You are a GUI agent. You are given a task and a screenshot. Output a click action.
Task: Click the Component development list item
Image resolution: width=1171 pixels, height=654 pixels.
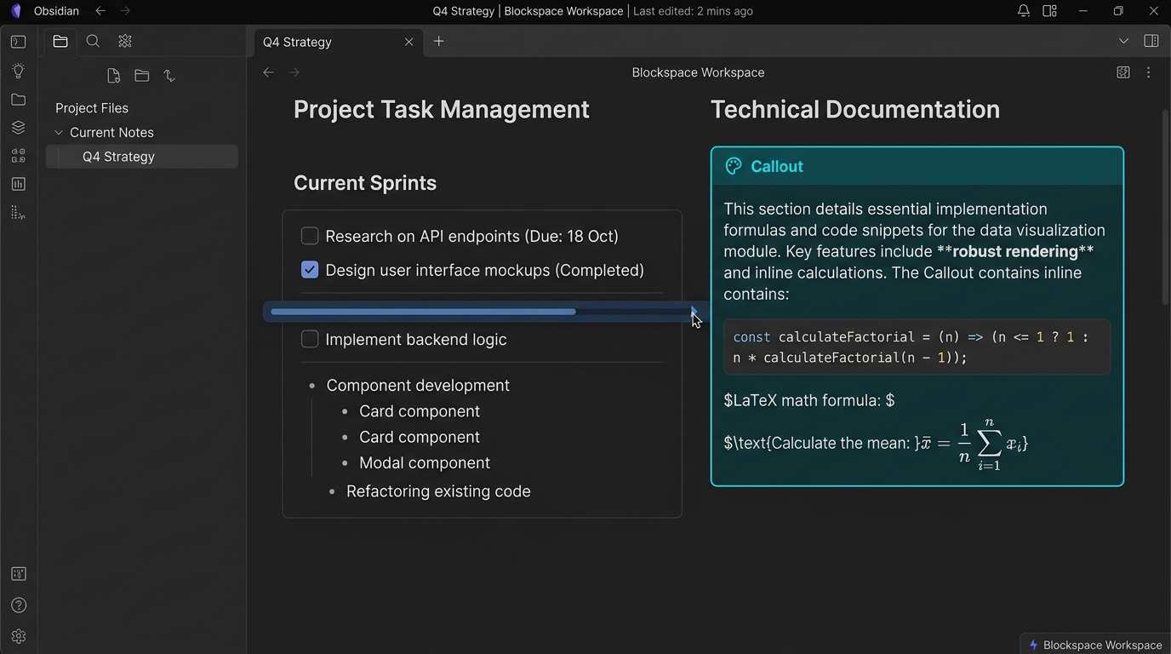pos(418,386)
